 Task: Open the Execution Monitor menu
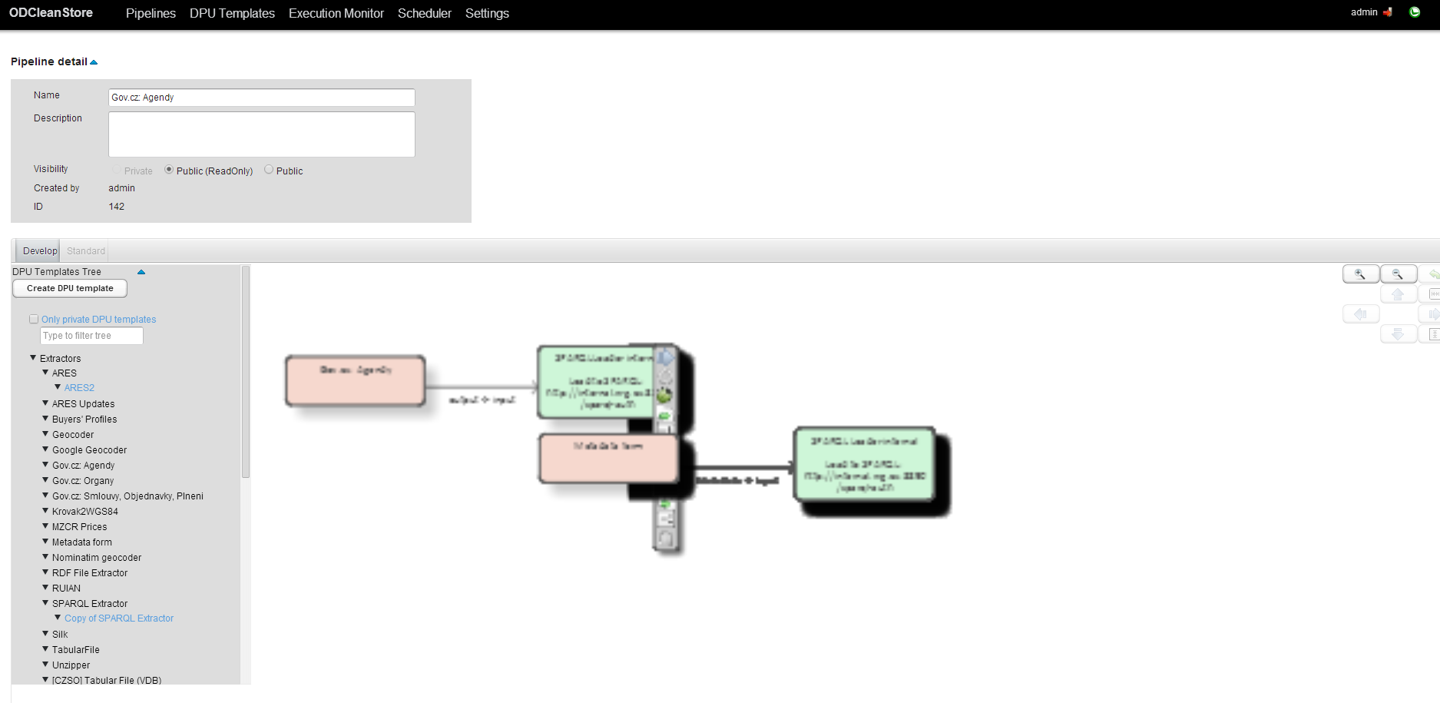point(336,14)
